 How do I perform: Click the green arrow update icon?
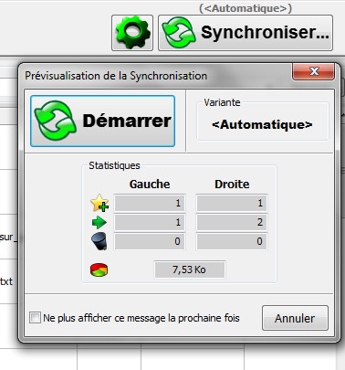click(x=99, y=223)
